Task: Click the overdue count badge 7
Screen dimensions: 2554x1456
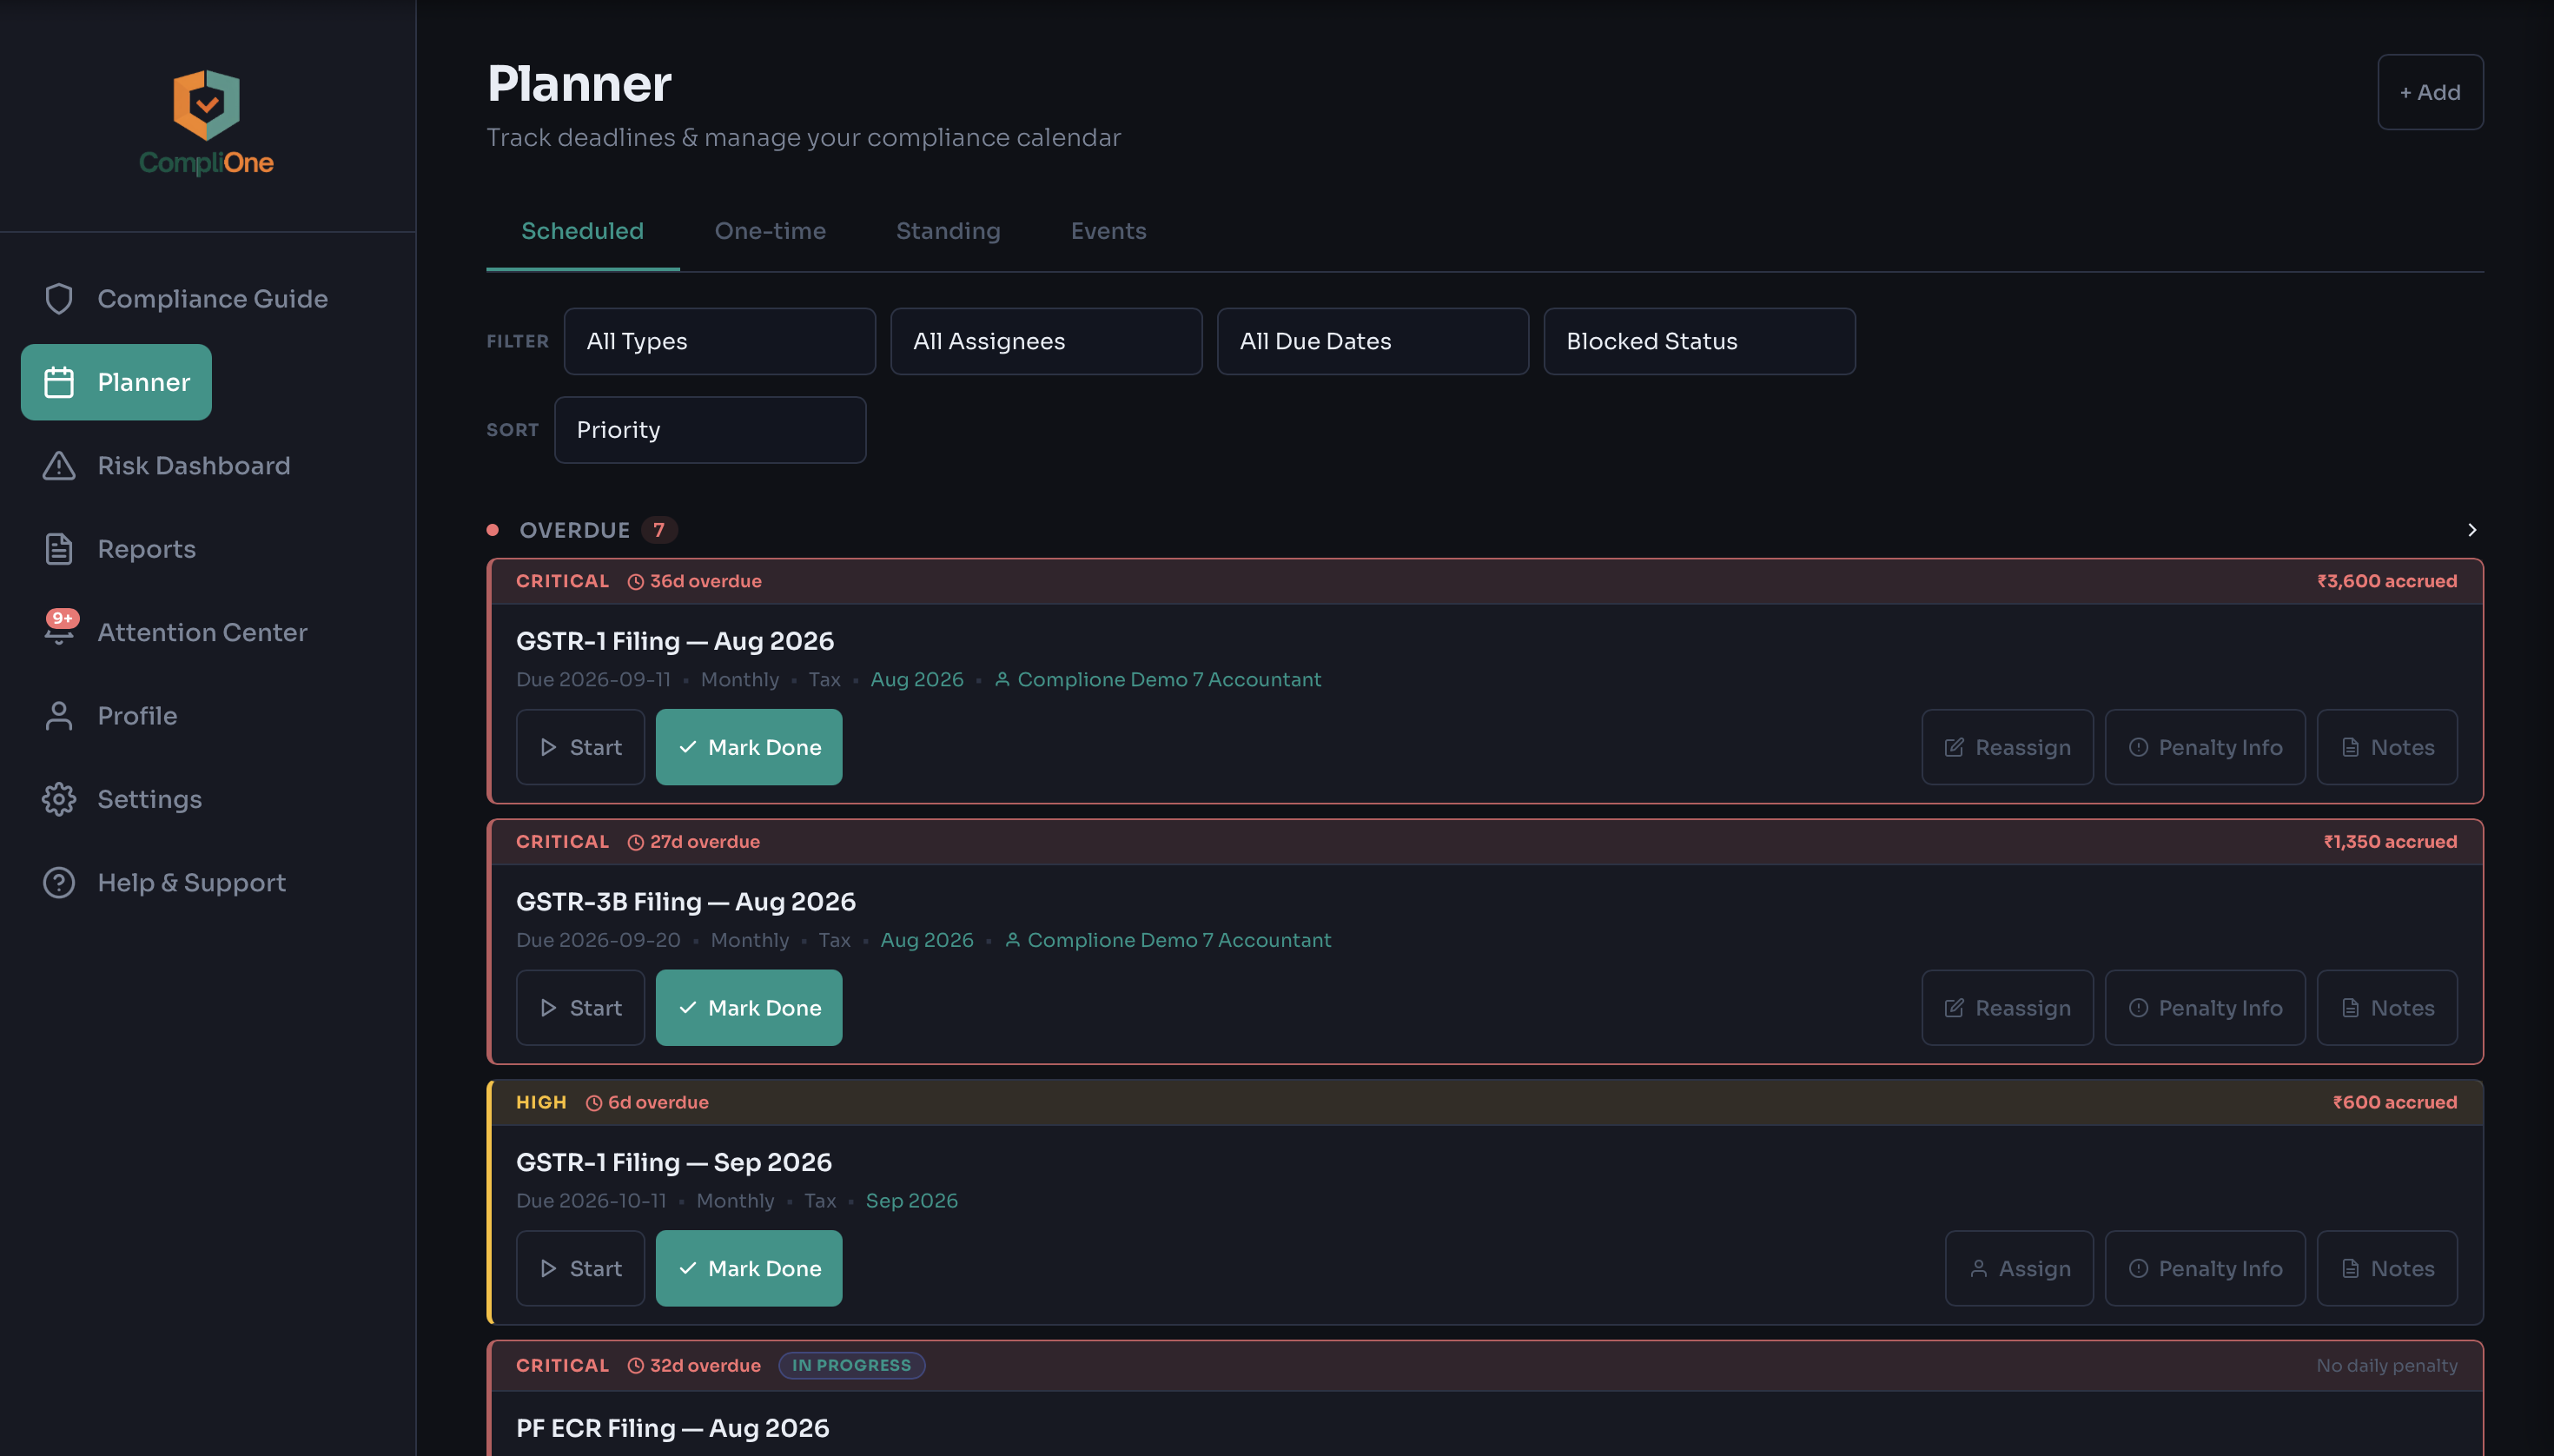Action: [659, 530]
